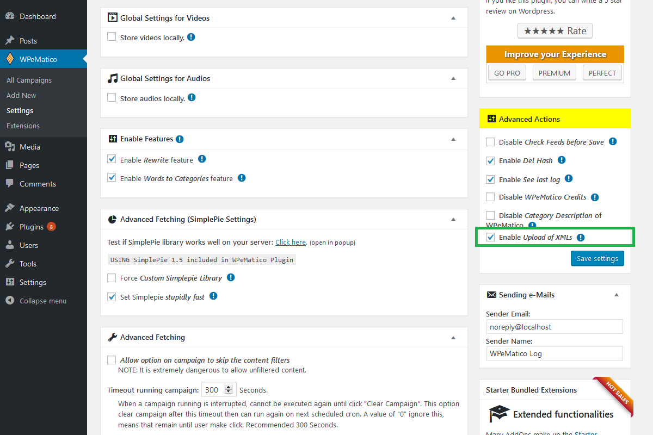
Task: Show help for Disable Category Description option
Action: pos(532,225)
